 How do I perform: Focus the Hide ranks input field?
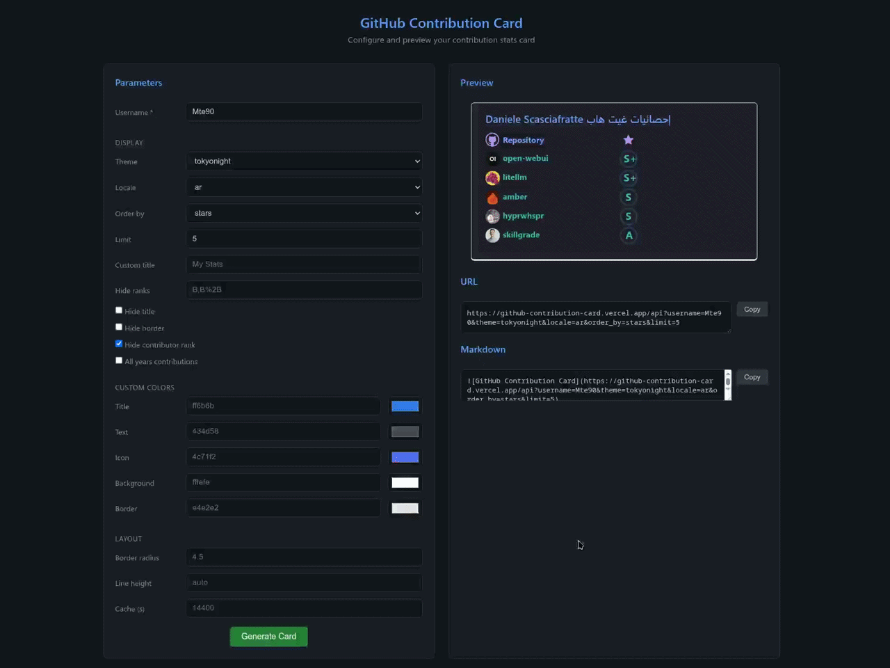(x=304, y=289)
